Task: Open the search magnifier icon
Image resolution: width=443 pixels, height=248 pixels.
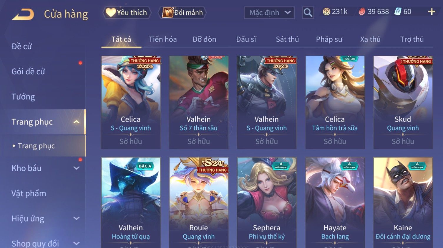Action: (308, 13)
